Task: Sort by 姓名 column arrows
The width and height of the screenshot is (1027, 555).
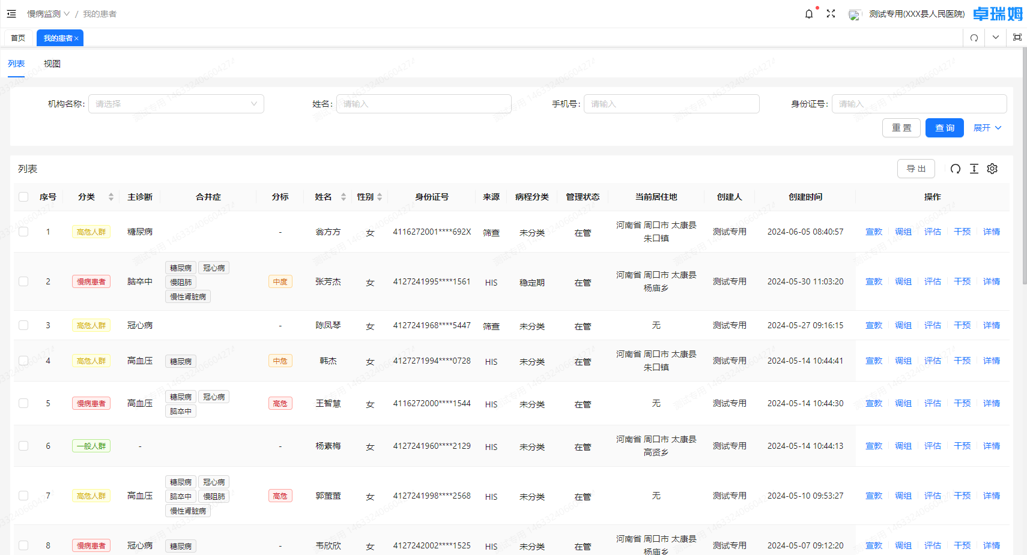Action: click(x=344, y=197)
